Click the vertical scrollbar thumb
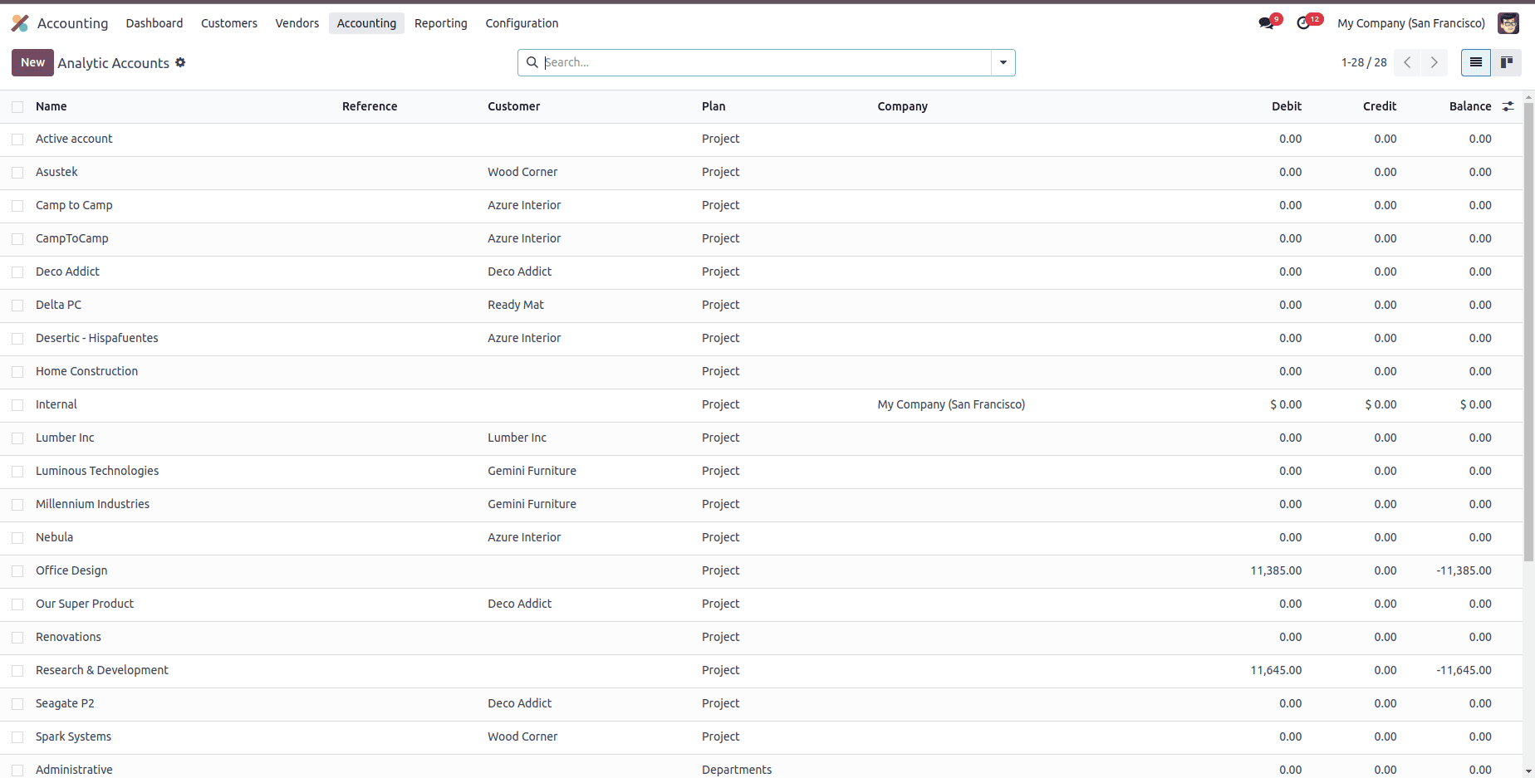Screen dimensions: 1535x778 click(1528, 332)
